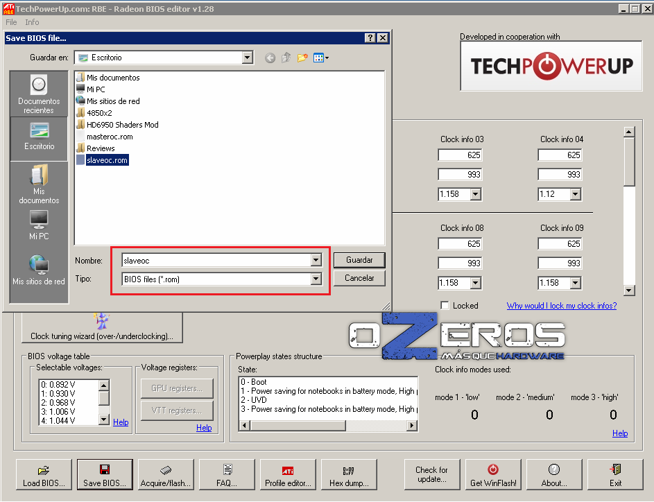Select Mi PC in the places bar
This screenshot has height=502, width=654.
tap(39, 225)
